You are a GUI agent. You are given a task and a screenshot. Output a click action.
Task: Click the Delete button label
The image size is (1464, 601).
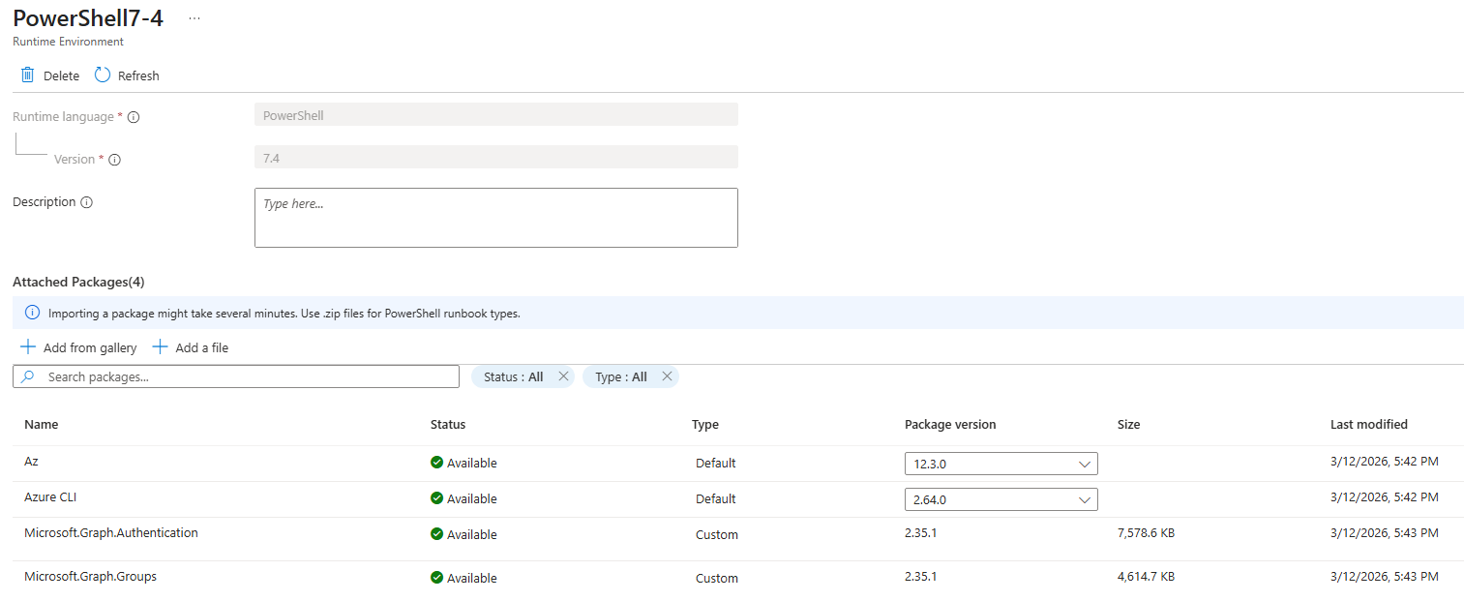62,75
